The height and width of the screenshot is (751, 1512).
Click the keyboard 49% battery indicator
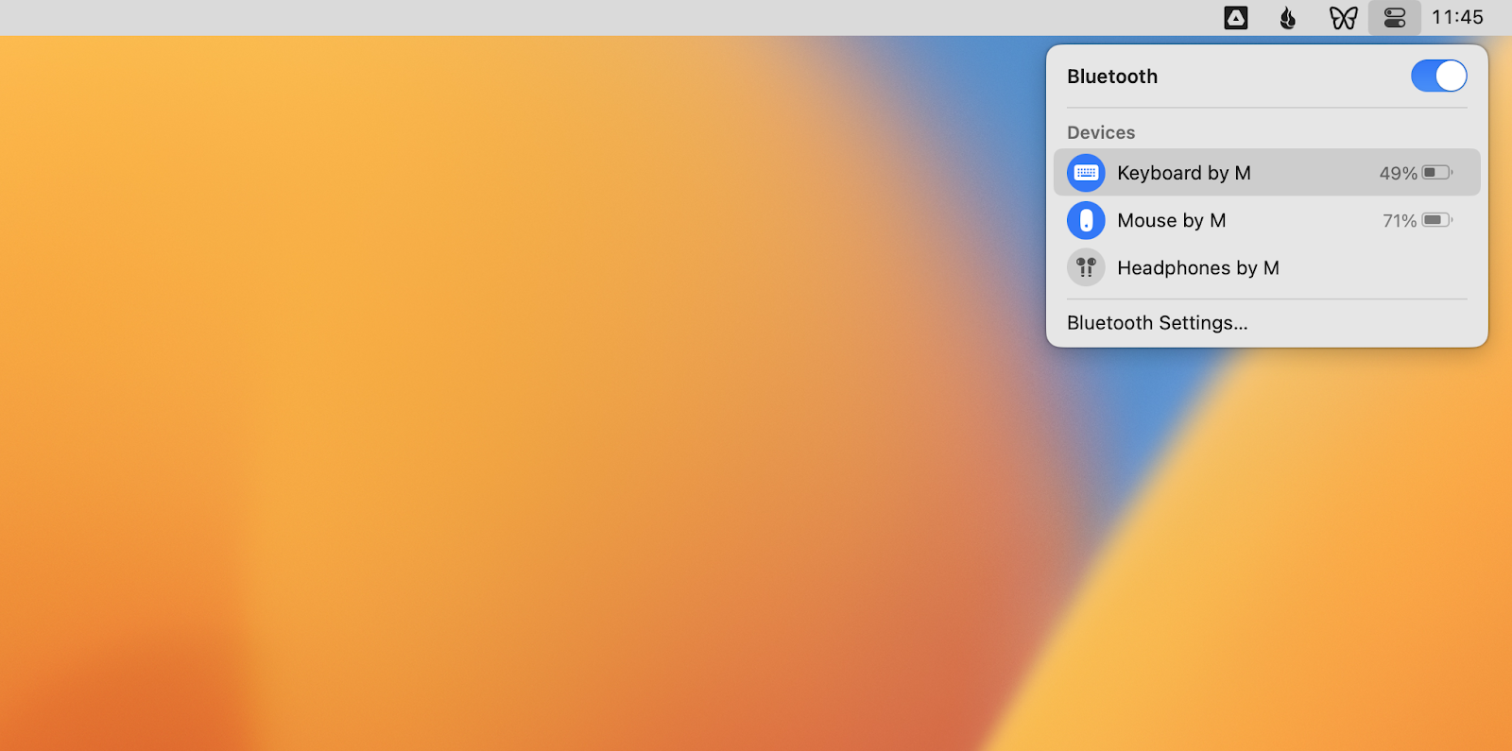1416,173
